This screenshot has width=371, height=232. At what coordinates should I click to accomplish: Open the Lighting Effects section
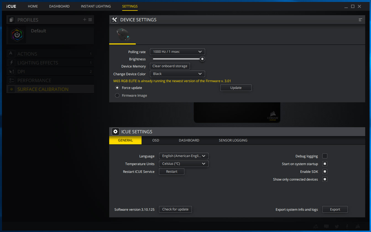[50, 63]
